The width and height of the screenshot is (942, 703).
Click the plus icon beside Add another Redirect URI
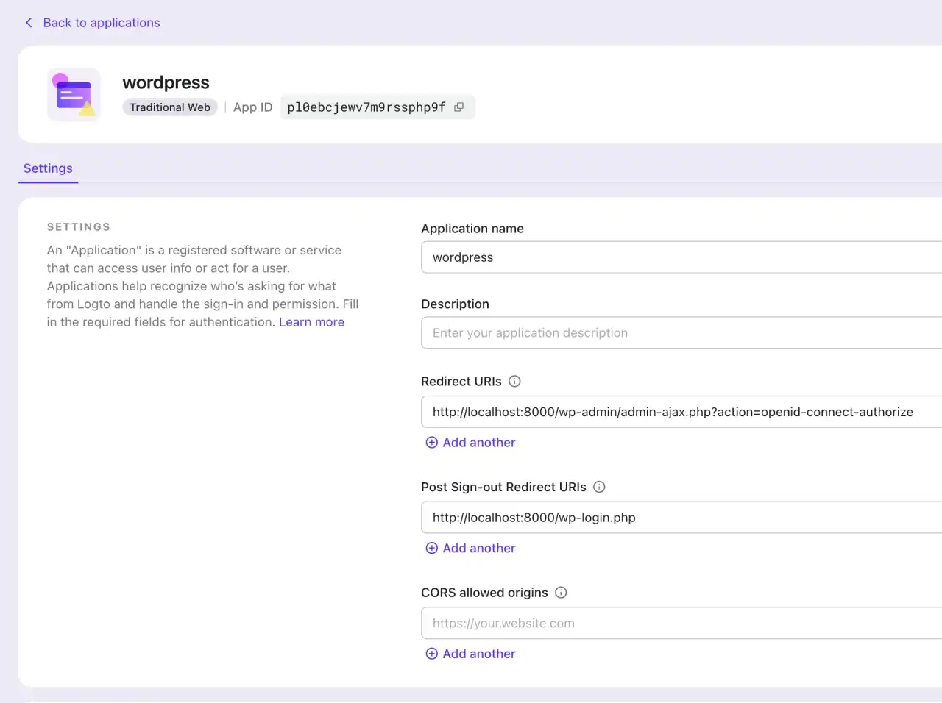pyautogui.click(x=431, y=442)
